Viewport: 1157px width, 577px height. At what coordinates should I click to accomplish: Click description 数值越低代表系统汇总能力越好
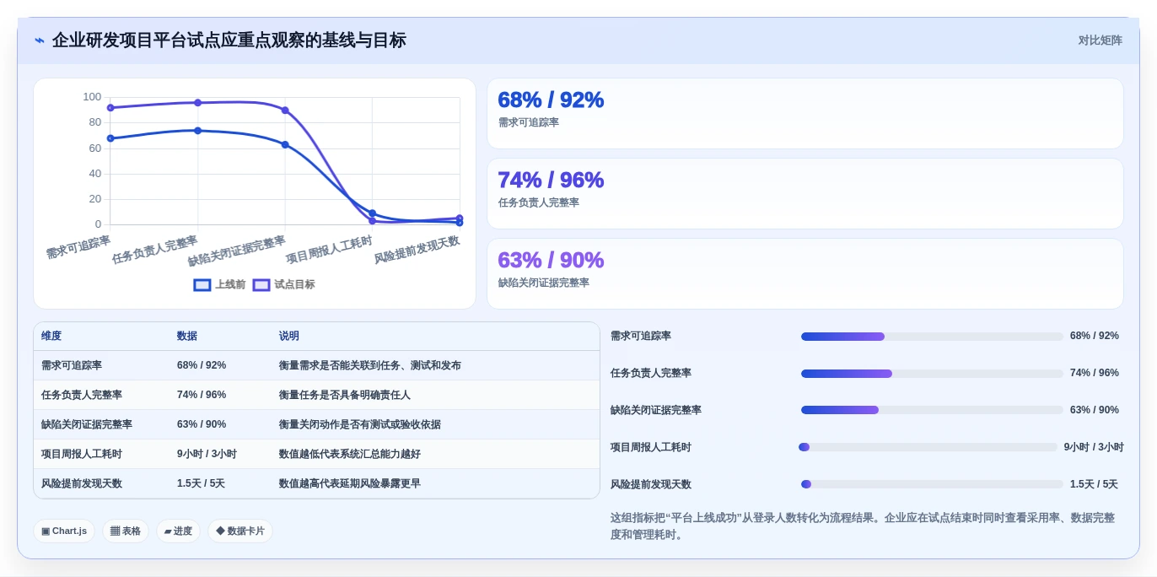pos(350,454)
